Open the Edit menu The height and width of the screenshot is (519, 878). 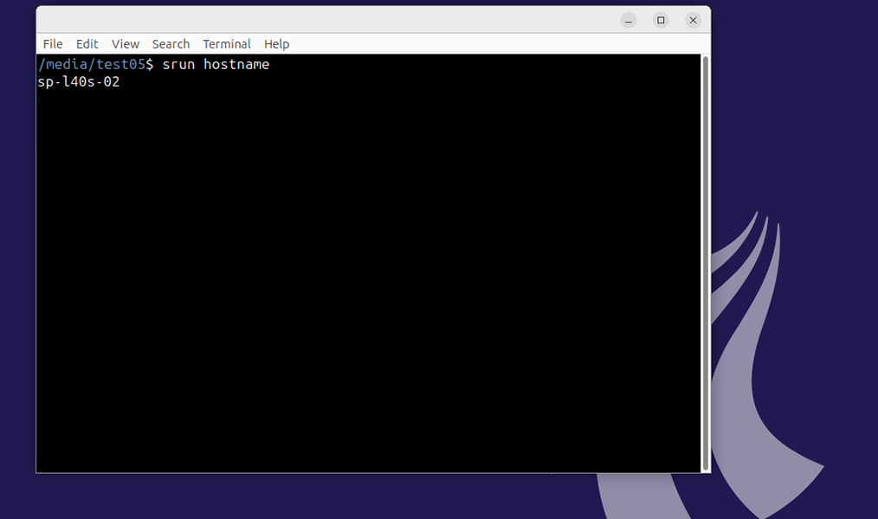[87, 44]
